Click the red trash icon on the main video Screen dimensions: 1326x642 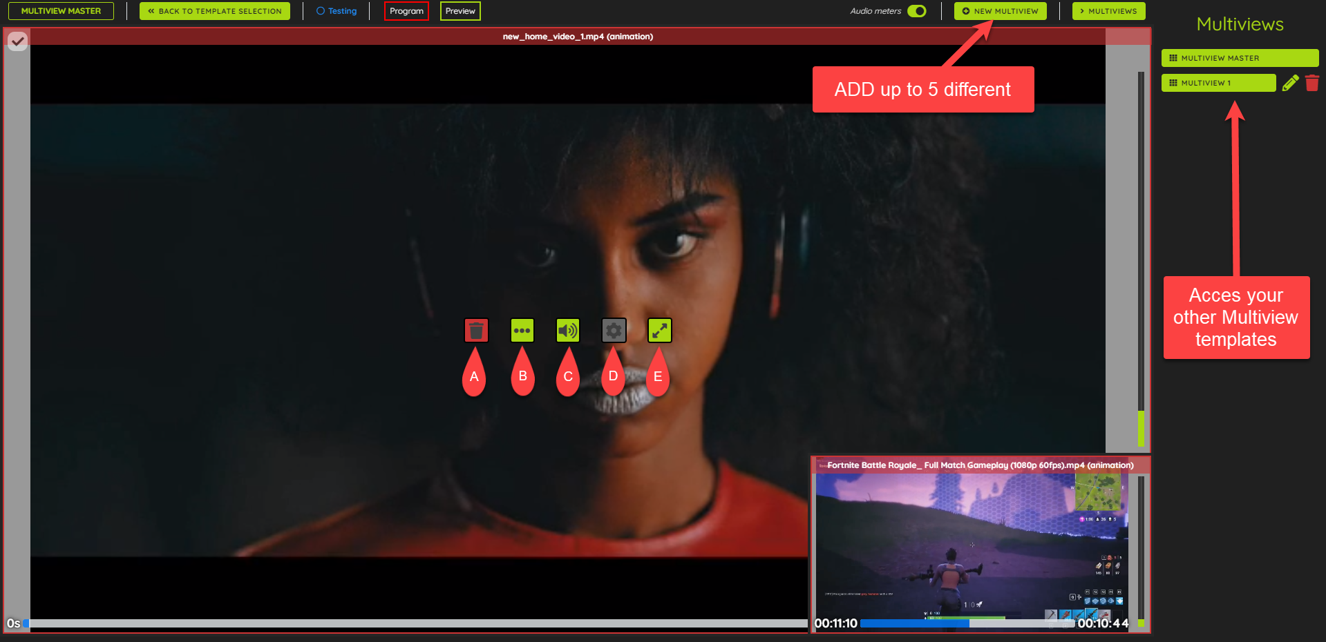(x=475, y=331)
